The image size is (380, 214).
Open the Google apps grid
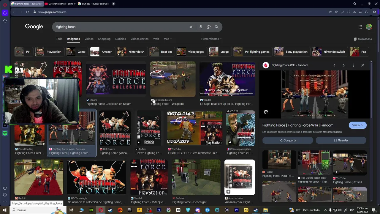click(360, 27)
